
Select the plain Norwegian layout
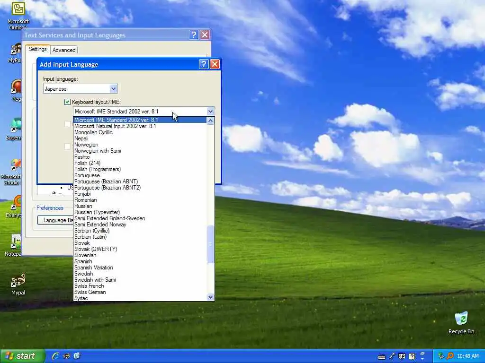140,145
